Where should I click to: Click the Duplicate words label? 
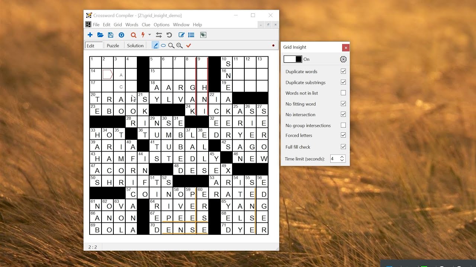pyautogui.click(x=302, y=72)
